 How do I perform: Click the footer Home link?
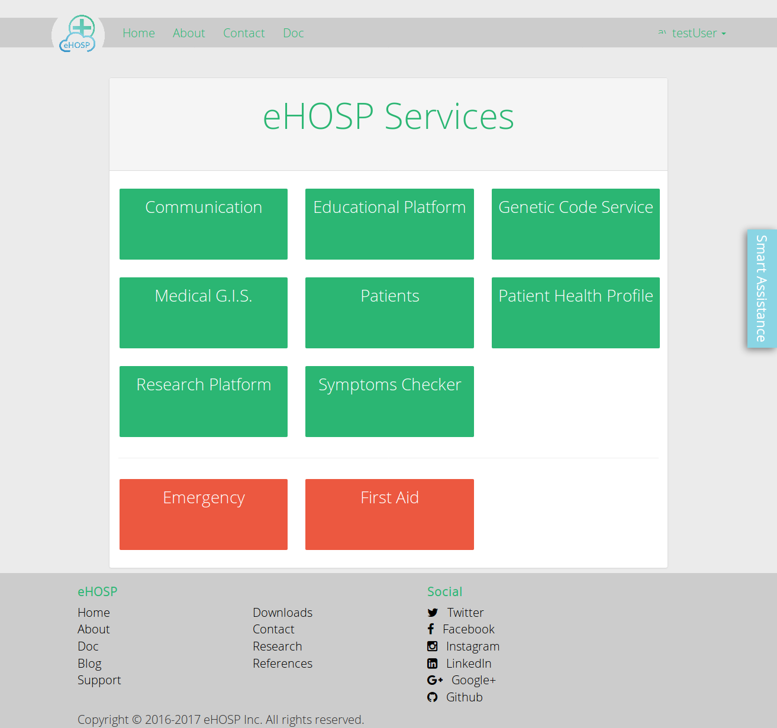94,613
